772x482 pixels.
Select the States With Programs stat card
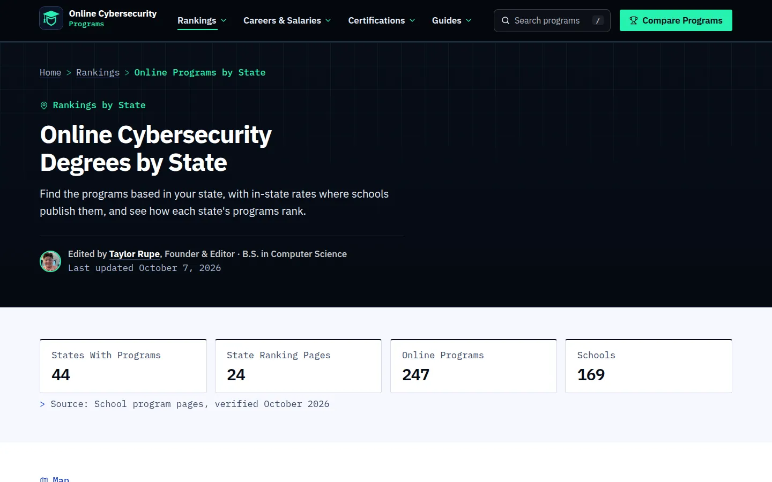click(x=123, y=366)
